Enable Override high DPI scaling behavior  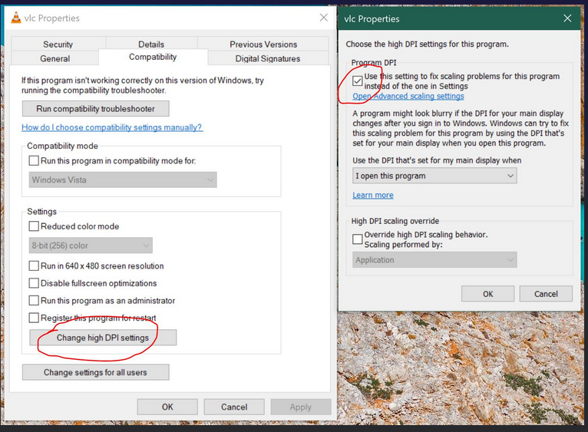pyautogui.click(x=358, y=239)
